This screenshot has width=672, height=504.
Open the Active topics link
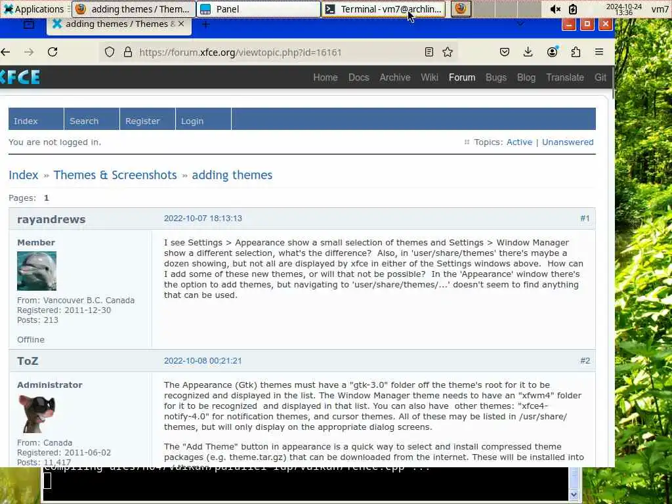(519, 142)
